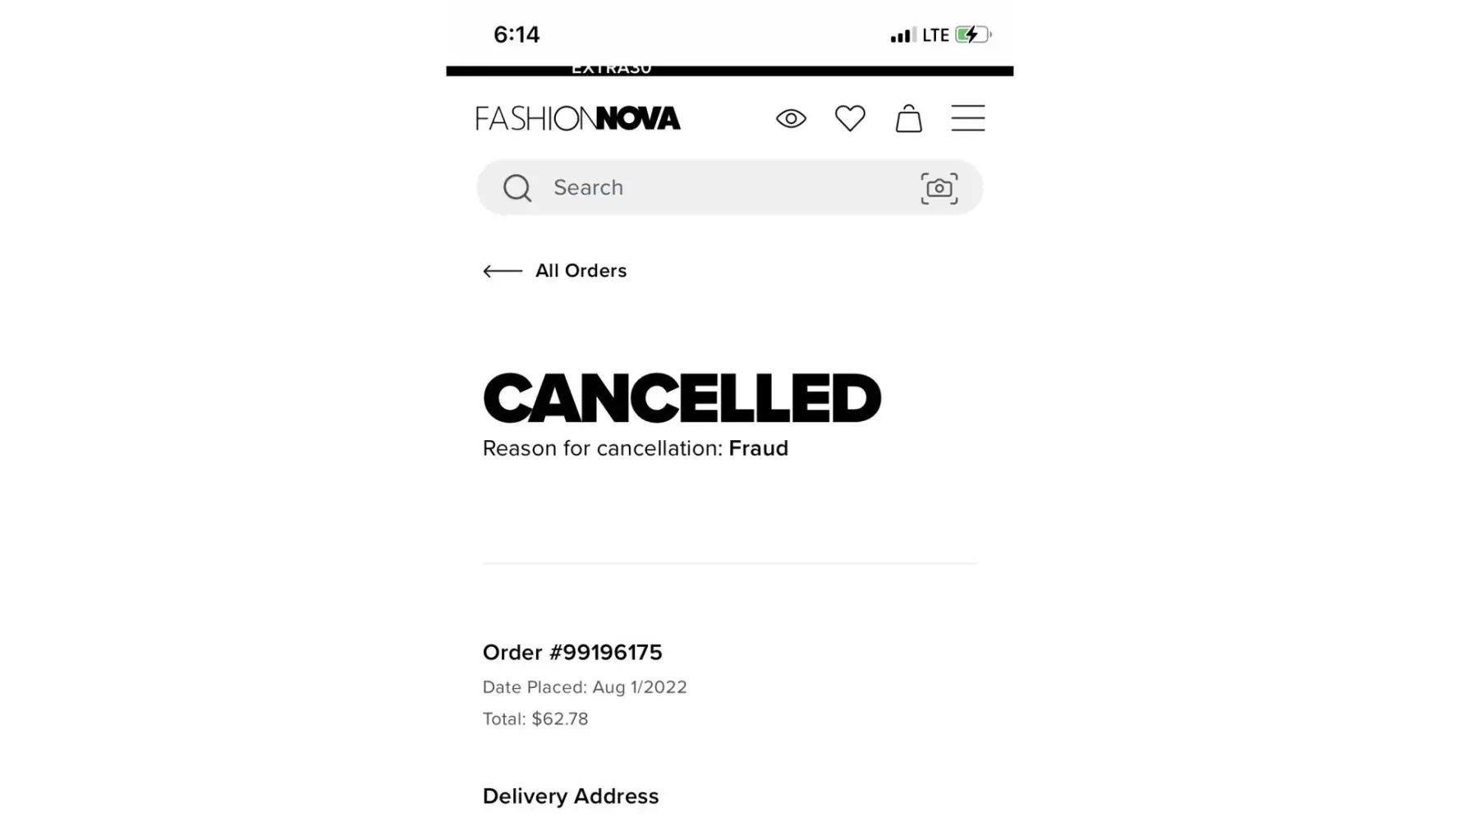Tap the Delivery Address heading
This screenshot has height=821, width=1460.
coord(571,796)
